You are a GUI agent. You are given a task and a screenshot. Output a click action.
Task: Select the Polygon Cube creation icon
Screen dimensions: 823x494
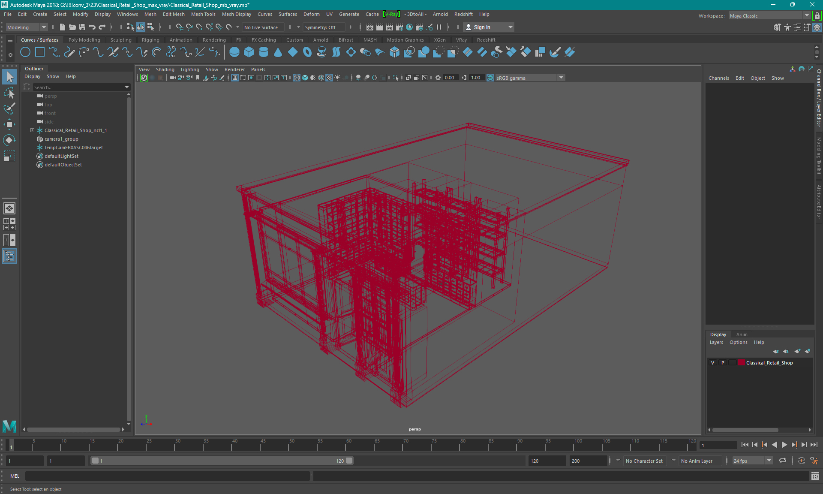[248, 52]
